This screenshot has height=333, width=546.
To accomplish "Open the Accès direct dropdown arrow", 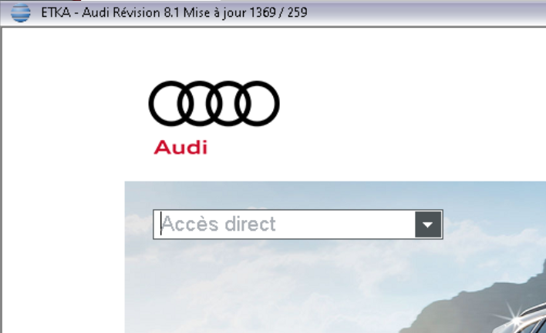I will click(x=428, y=225).
